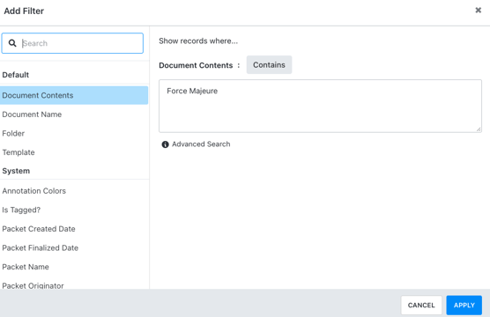Image resolution: width=490 pixels, height=317 pixels.
Task: Open the Advanced Search link
Action: tap(201, 144)
